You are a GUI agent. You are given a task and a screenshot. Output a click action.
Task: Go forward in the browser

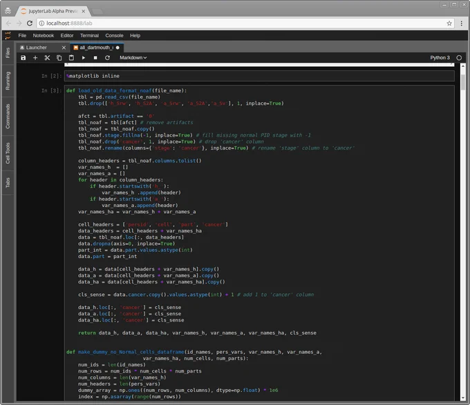(x=19, y=23)
